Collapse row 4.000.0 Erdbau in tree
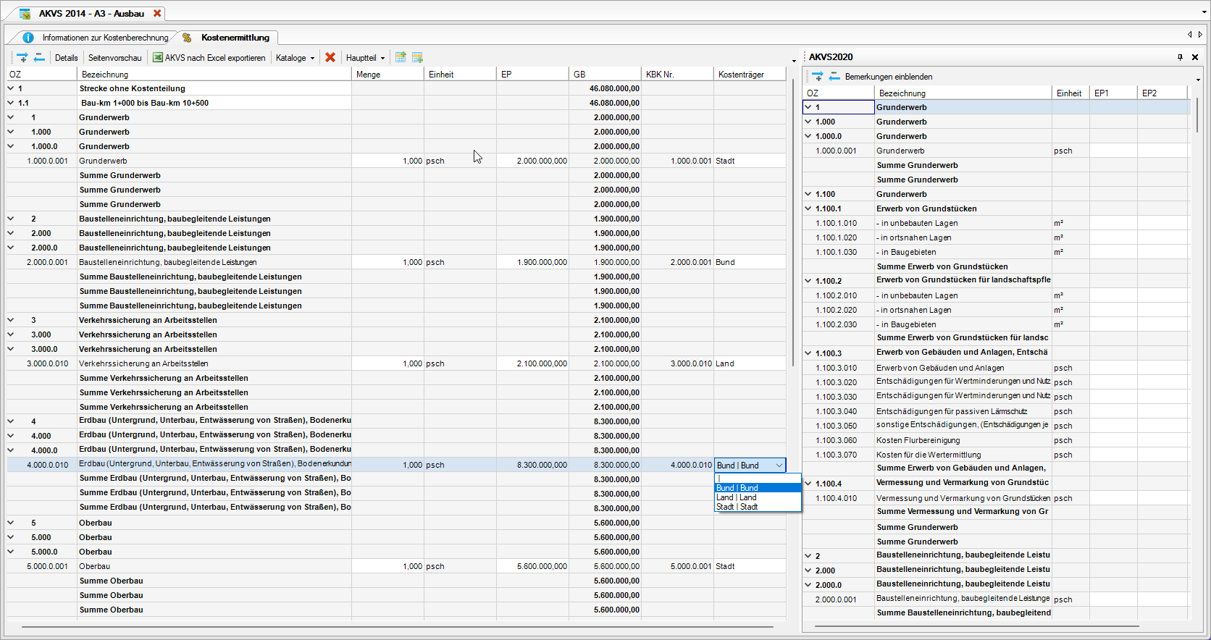The image size is (1211, 640). (11, 450)
